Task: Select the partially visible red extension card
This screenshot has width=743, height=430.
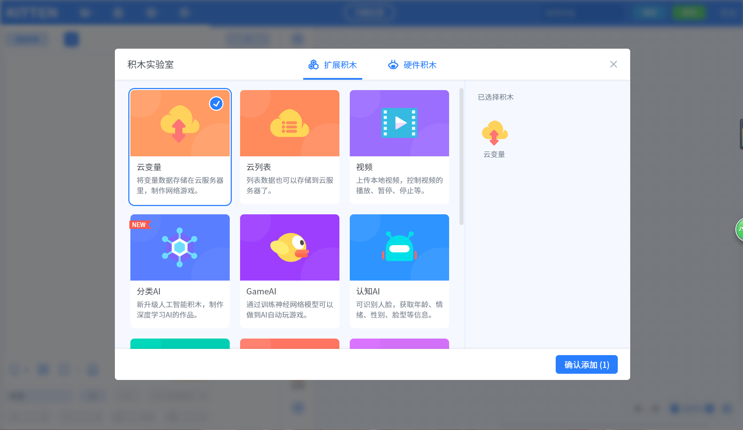Action: point(290,344)
